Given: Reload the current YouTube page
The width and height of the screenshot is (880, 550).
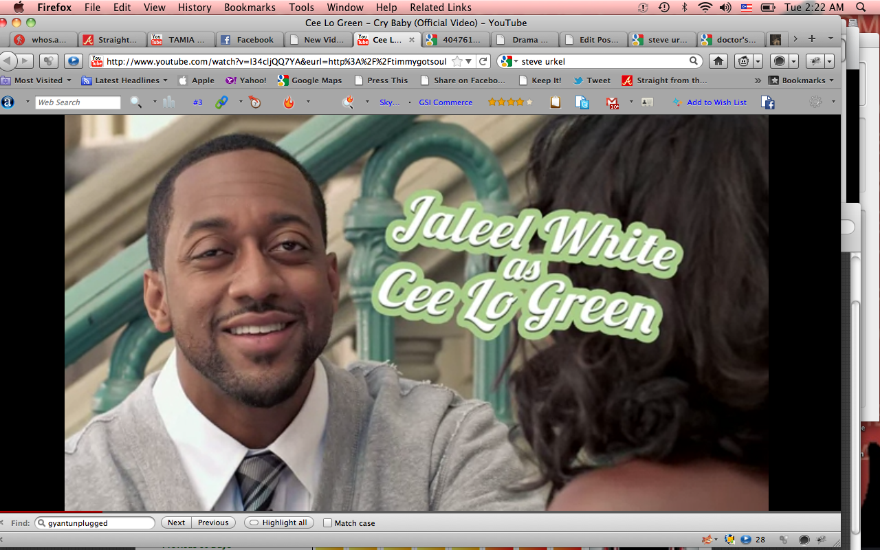Looking at the screenshot, I should tap(483, 61).
